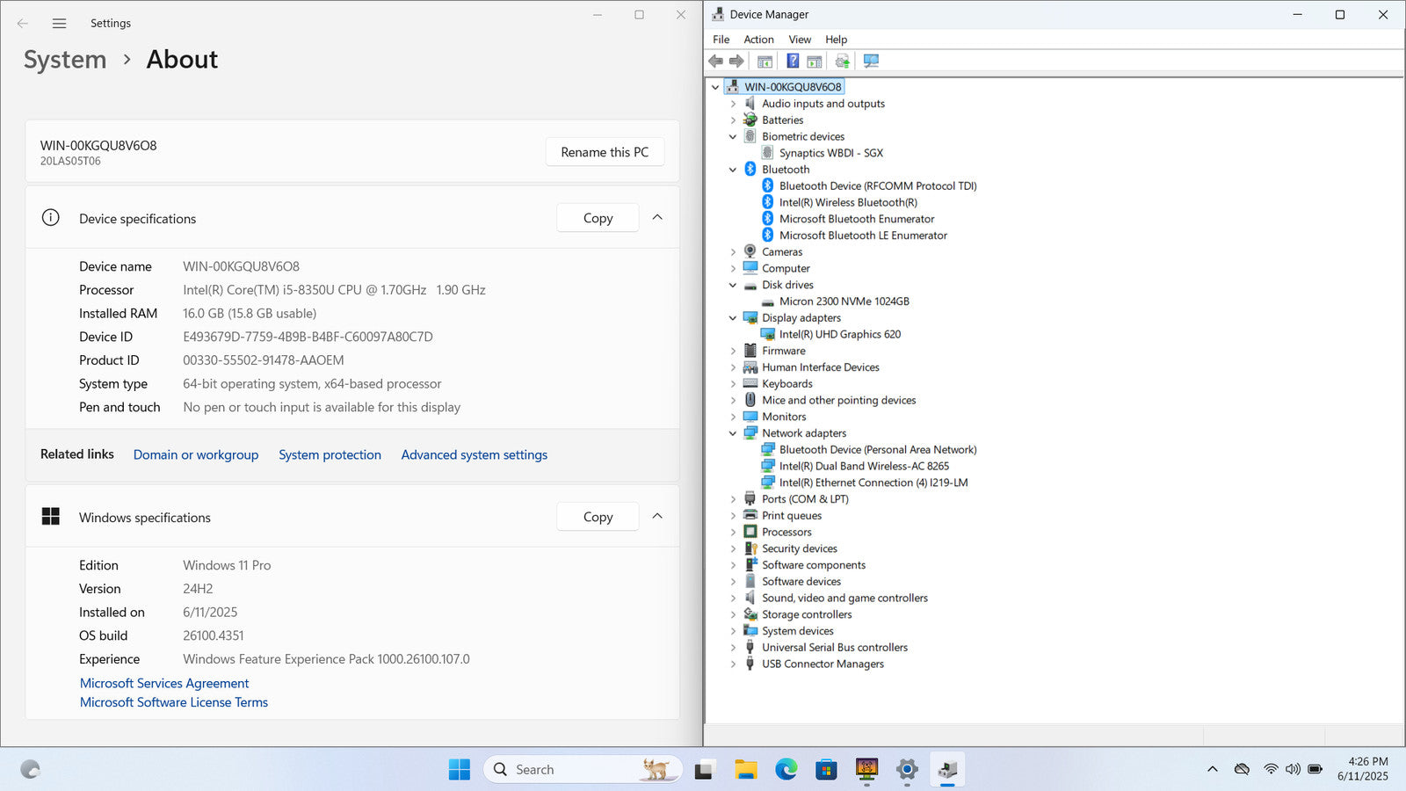Go to System in Settings breadcrumb
This screenshot has width=1406, height=791.
coord(65,60)
